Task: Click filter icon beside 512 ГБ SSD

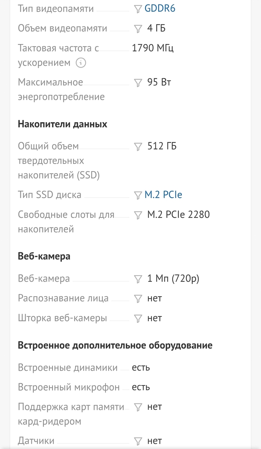Action: 138,146
